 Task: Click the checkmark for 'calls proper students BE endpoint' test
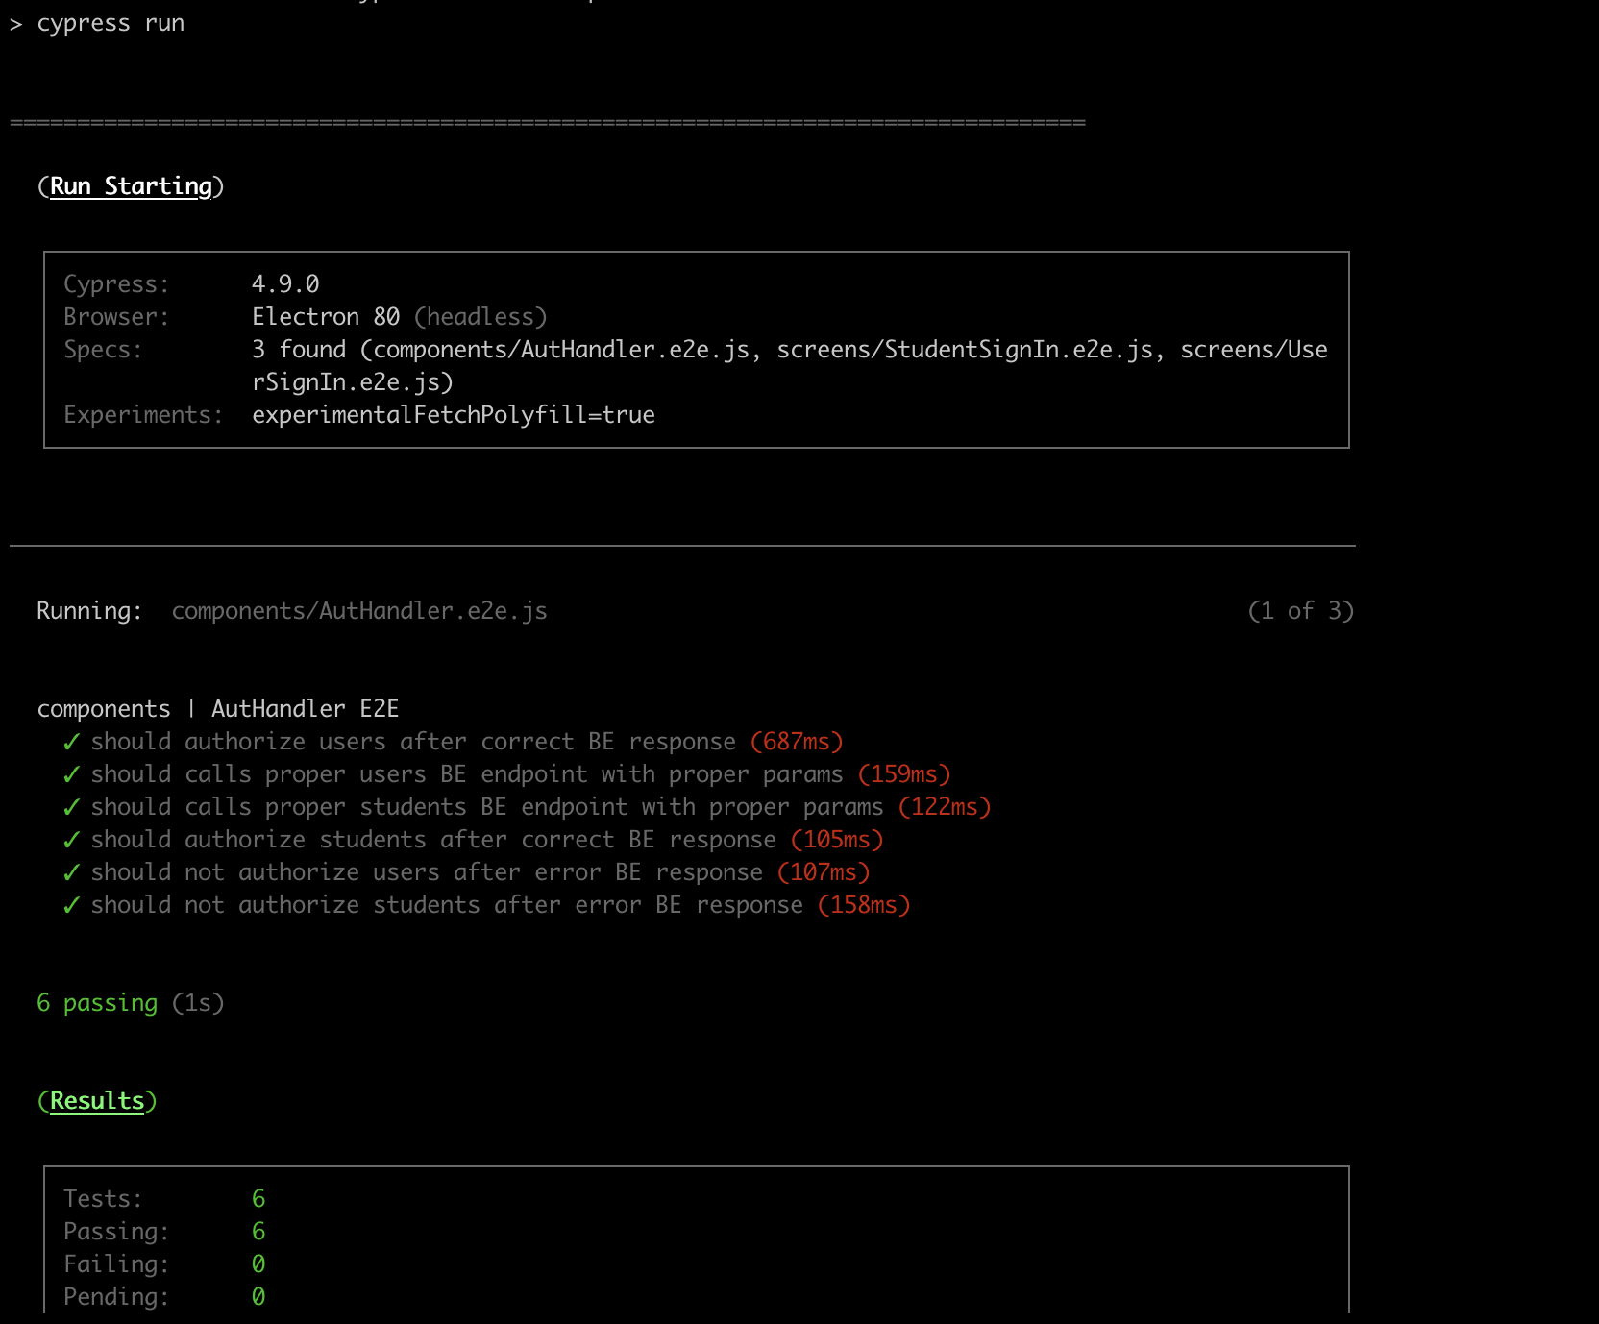pyautogui.click(x=70, y=806)
